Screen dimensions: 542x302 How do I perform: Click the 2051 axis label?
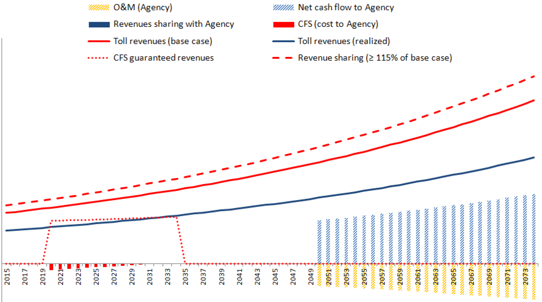tap(329, 277)
